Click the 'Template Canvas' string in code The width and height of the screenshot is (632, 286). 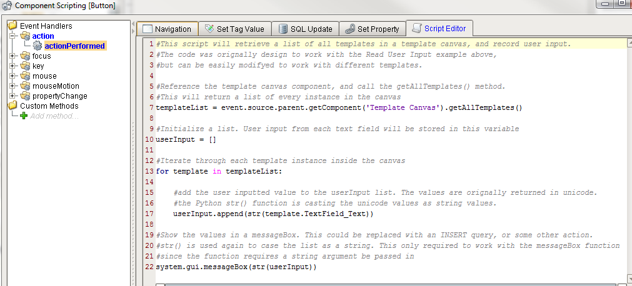(x=404, y=107)
